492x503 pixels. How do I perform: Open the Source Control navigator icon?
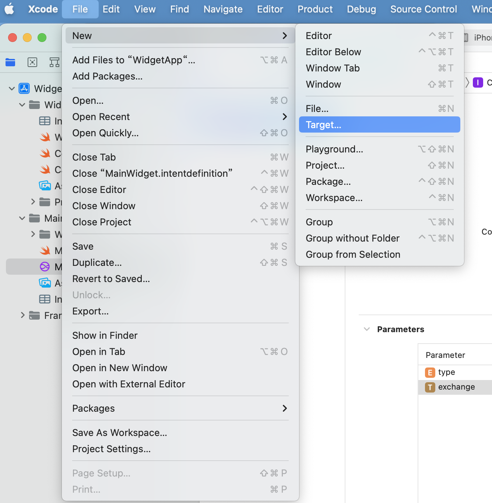pos(32,62)
